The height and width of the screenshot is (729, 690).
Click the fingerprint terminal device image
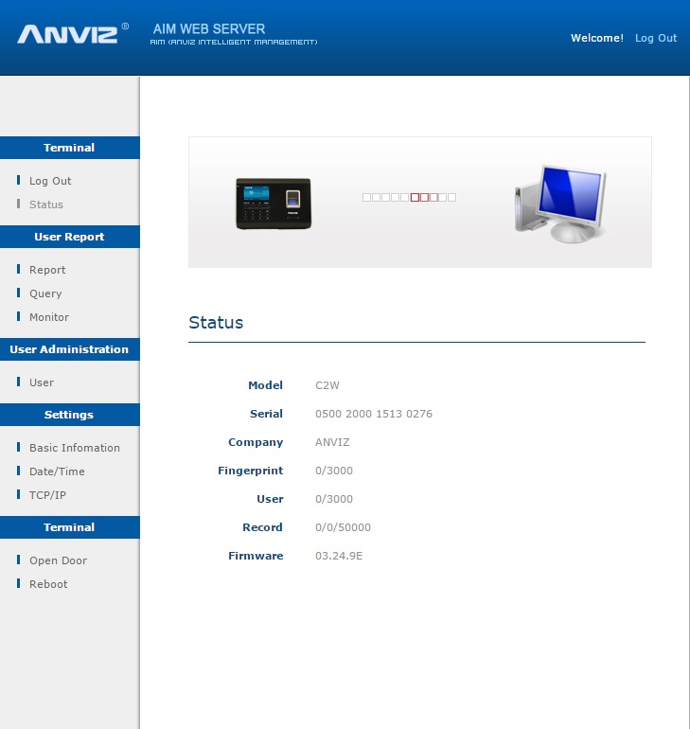(274, 204)
